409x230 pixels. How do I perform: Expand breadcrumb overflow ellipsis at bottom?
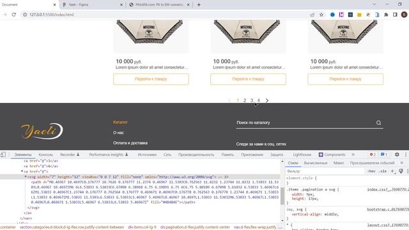pyautogui.click(x=280, y=227)
